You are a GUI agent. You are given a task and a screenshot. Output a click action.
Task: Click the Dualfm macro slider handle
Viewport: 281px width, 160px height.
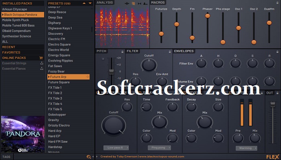pos(269,23)
